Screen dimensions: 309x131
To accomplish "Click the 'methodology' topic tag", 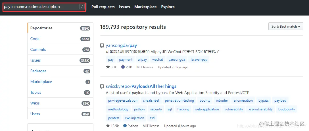I will (118, 109).
